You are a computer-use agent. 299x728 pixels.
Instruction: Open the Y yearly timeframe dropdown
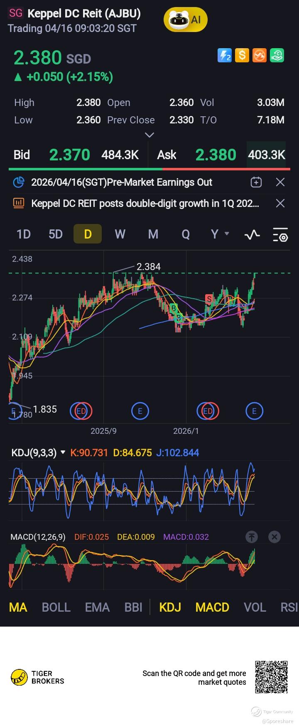click(220, 234)
